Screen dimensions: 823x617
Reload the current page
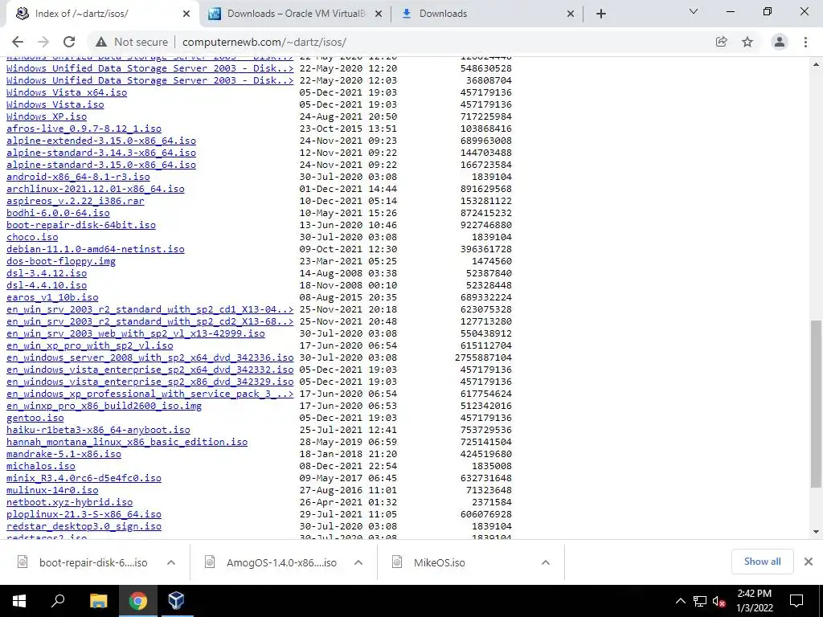(69, 42)
